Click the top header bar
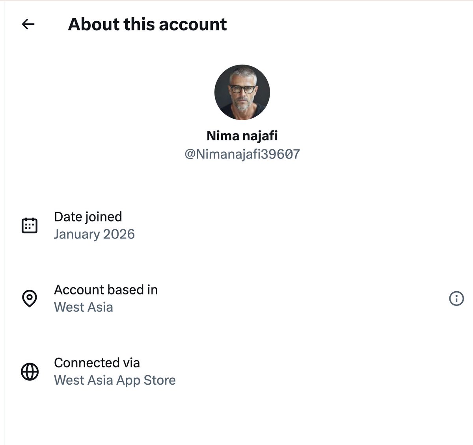The width and height of the screenshot is (473, 445). click(239, 24)
